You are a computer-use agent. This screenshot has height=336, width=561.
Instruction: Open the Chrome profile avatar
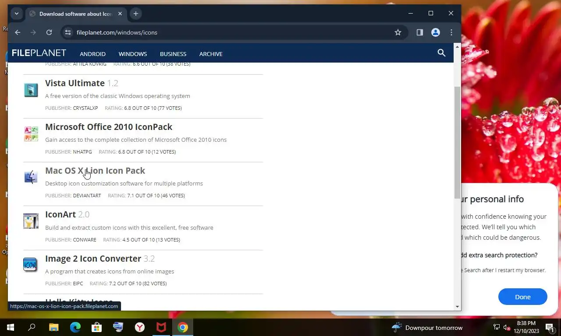[x=436, y=32]
